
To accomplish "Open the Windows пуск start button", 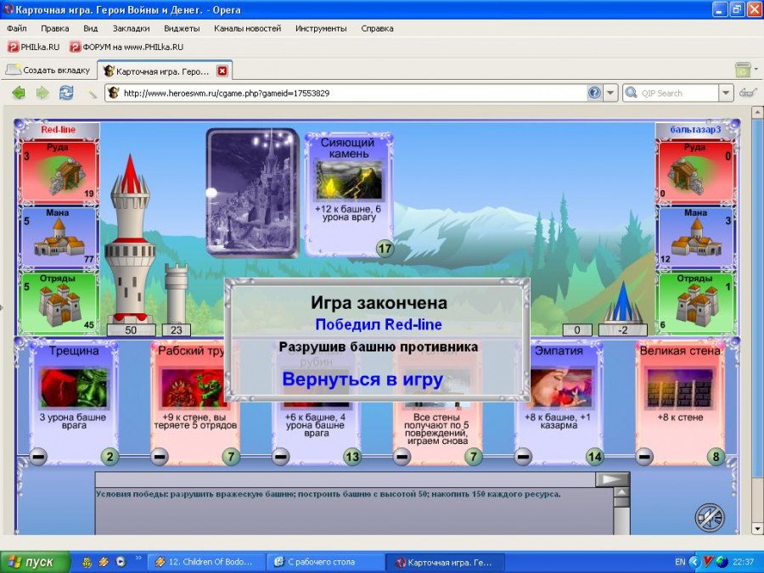I will [x=34, y=562].
